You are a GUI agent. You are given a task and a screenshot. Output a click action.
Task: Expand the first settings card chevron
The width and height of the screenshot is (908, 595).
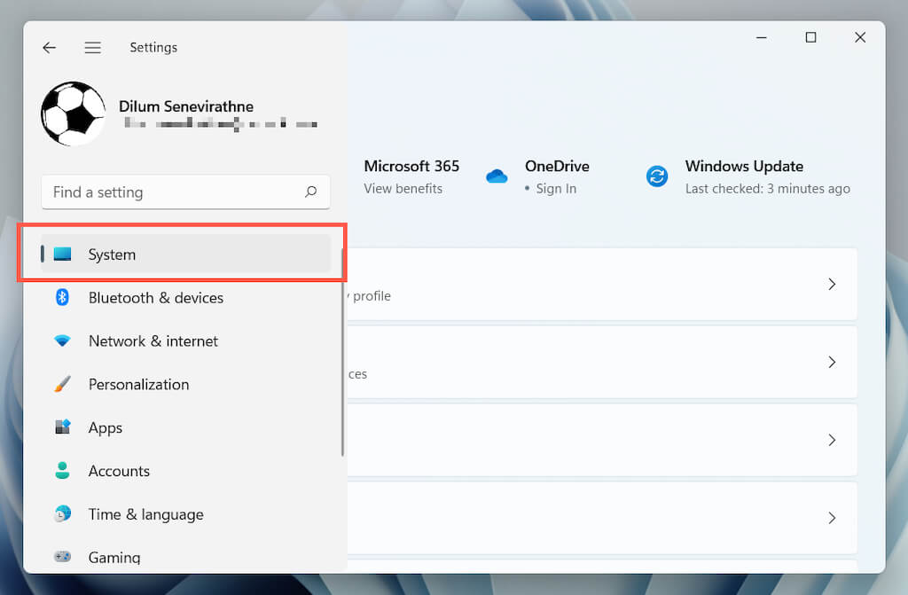(832, 284)
